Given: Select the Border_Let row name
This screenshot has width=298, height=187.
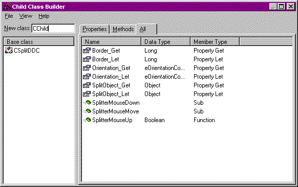Looking at the screenshot, I should pos(105,59).
